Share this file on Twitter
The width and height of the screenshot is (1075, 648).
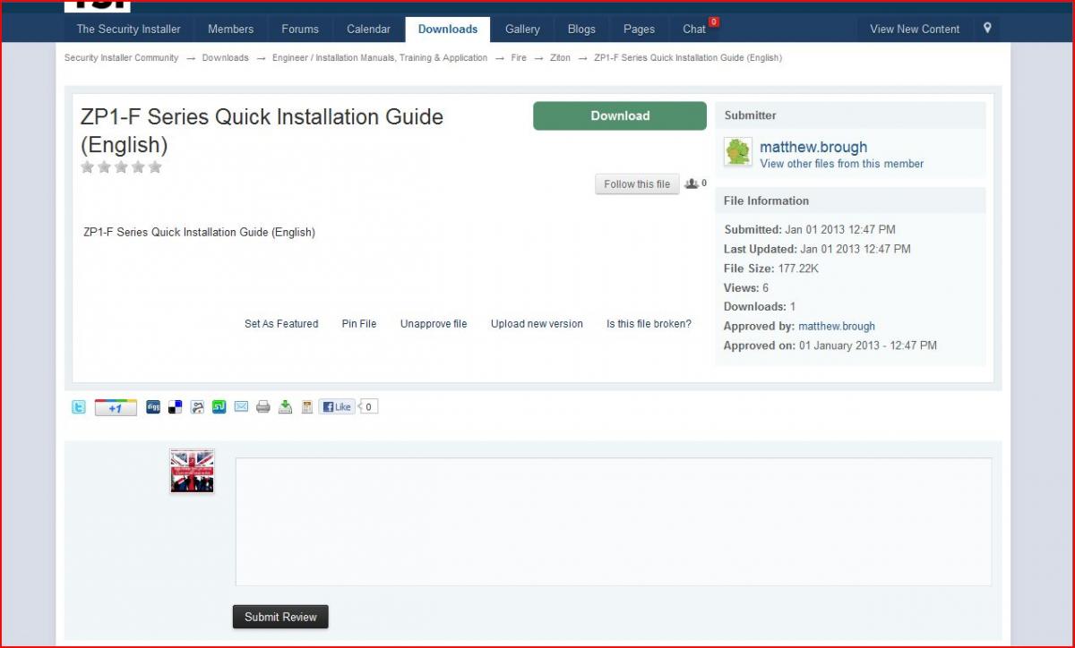(79, 407)
